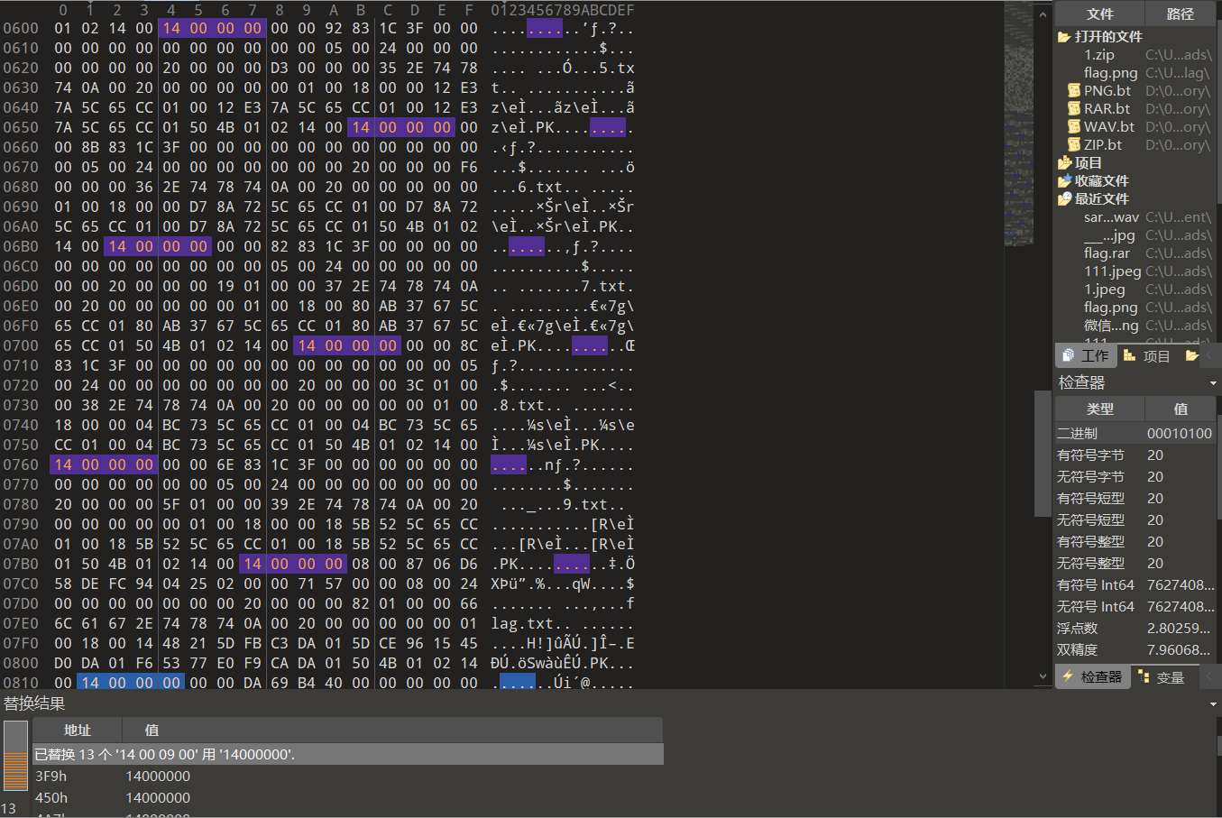Screen dimensions: 1222x818
Task: Click the scroll-up arrow of hex editor
Action: [1043, 13]
